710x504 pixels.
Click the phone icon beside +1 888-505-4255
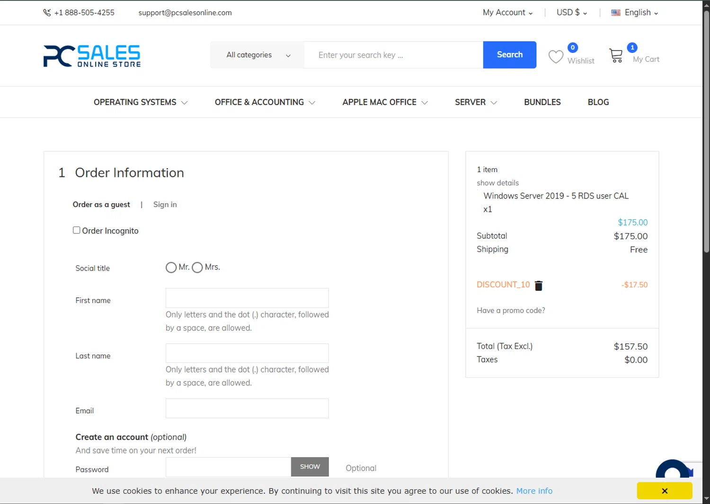pyautogui.click(x=47, y=13)
